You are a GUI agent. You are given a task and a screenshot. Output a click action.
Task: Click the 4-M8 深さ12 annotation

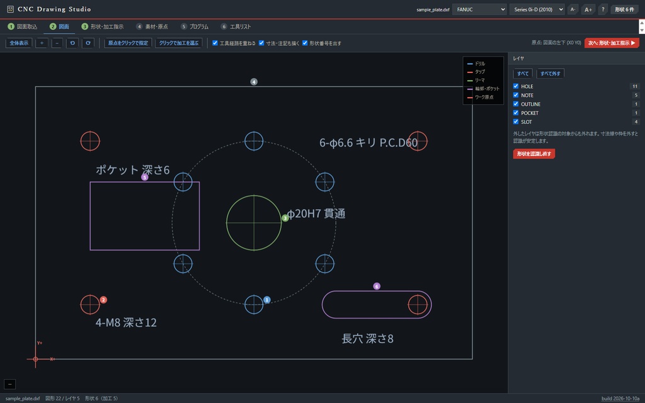[x=126, y=322]
